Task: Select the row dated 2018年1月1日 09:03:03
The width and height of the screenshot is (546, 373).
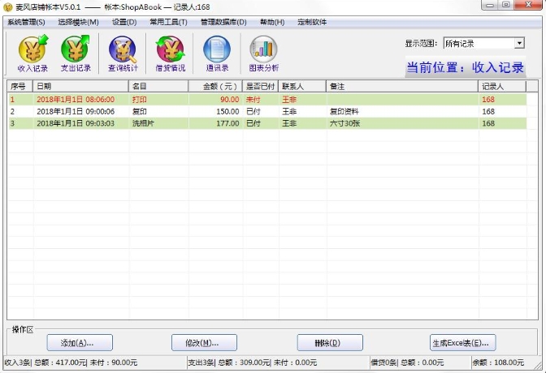Action: coord(267,123)
